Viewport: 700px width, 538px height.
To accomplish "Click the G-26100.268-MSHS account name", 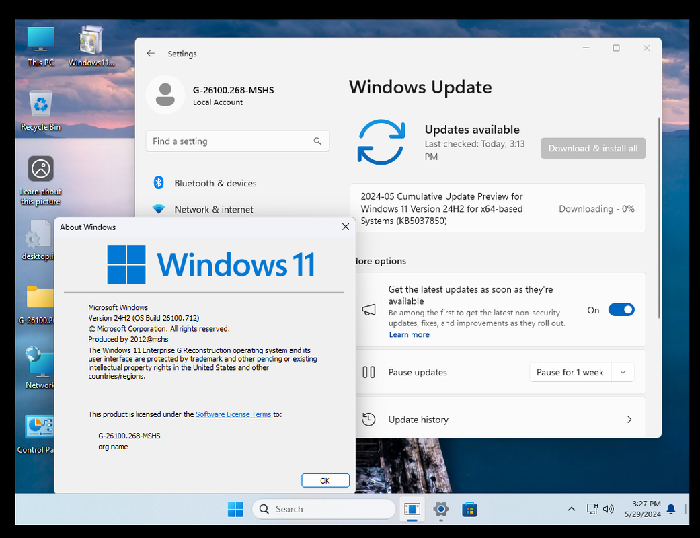I will [233, 90].
